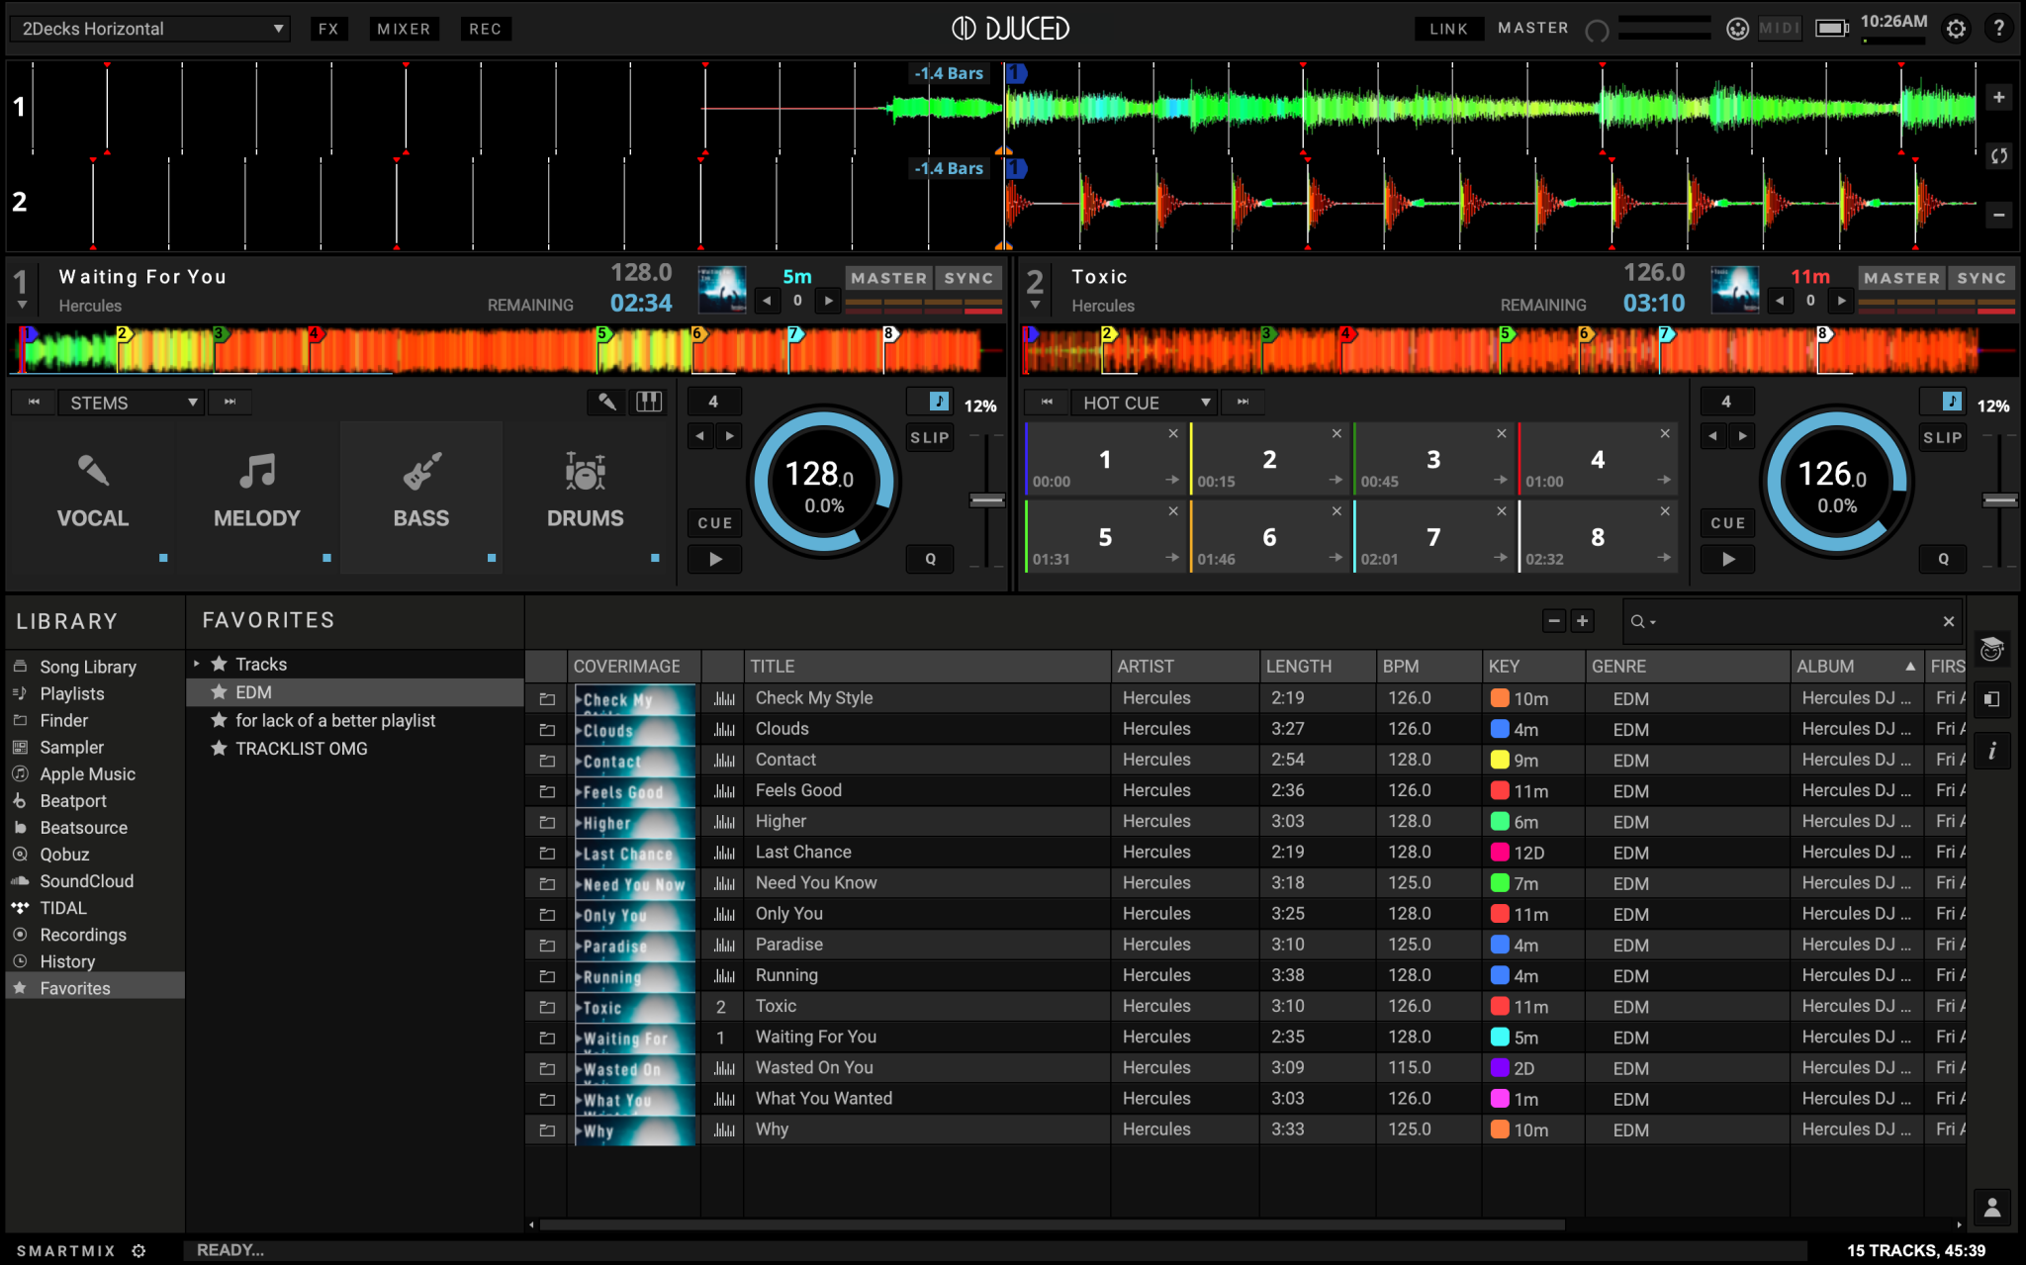Adjust the pitch fader on deck 1
The width and height of the screenshot is (2026, 1265).
tap(985, 501)
